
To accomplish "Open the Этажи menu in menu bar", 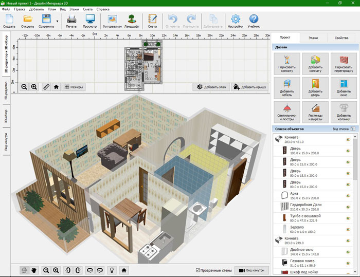I will 74,9.
